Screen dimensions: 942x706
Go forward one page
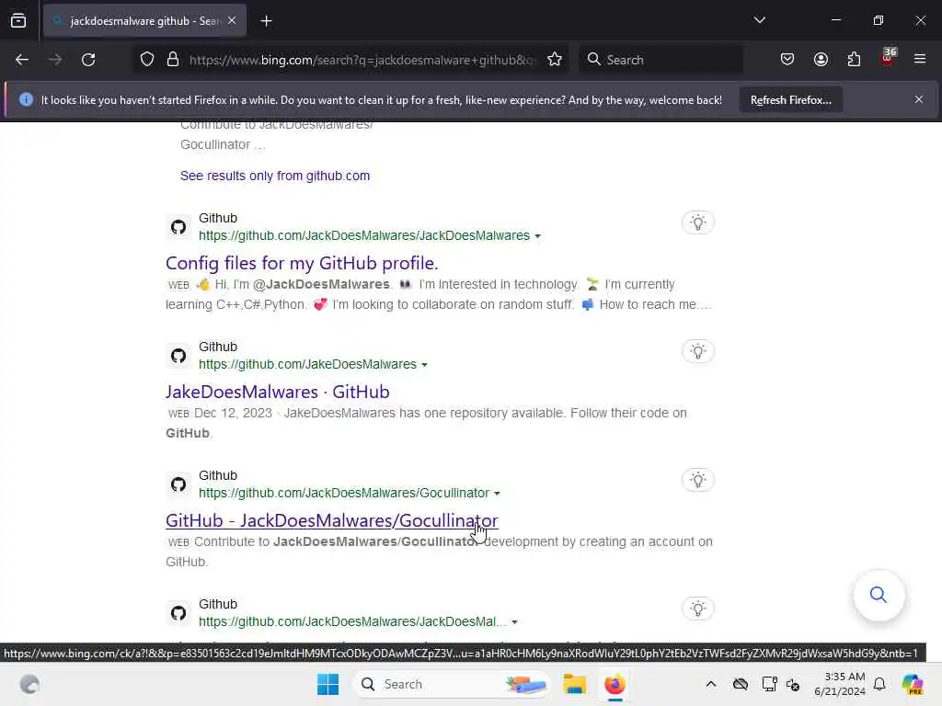pyautogui.click(x=54, y=60)
